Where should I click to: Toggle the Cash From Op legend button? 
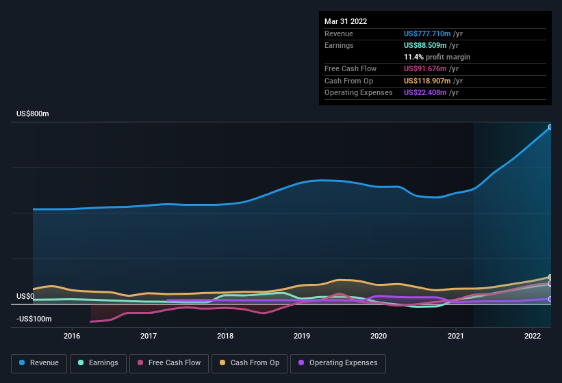coord(249,363)
